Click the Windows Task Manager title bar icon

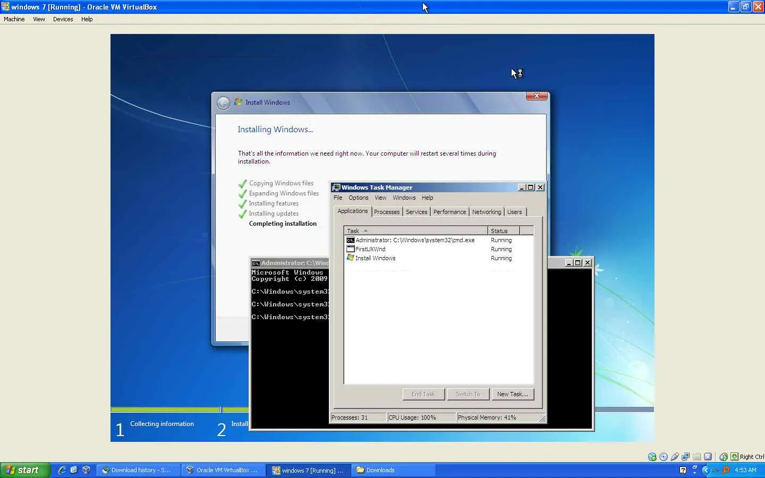click(336, 187)
